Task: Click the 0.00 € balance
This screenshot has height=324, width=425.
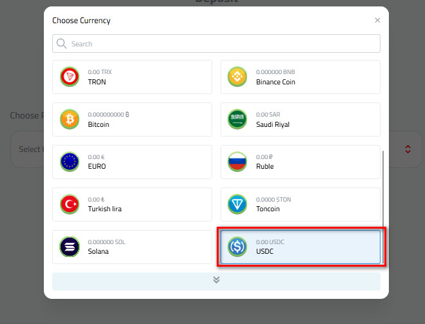Action: pos(96,157)
